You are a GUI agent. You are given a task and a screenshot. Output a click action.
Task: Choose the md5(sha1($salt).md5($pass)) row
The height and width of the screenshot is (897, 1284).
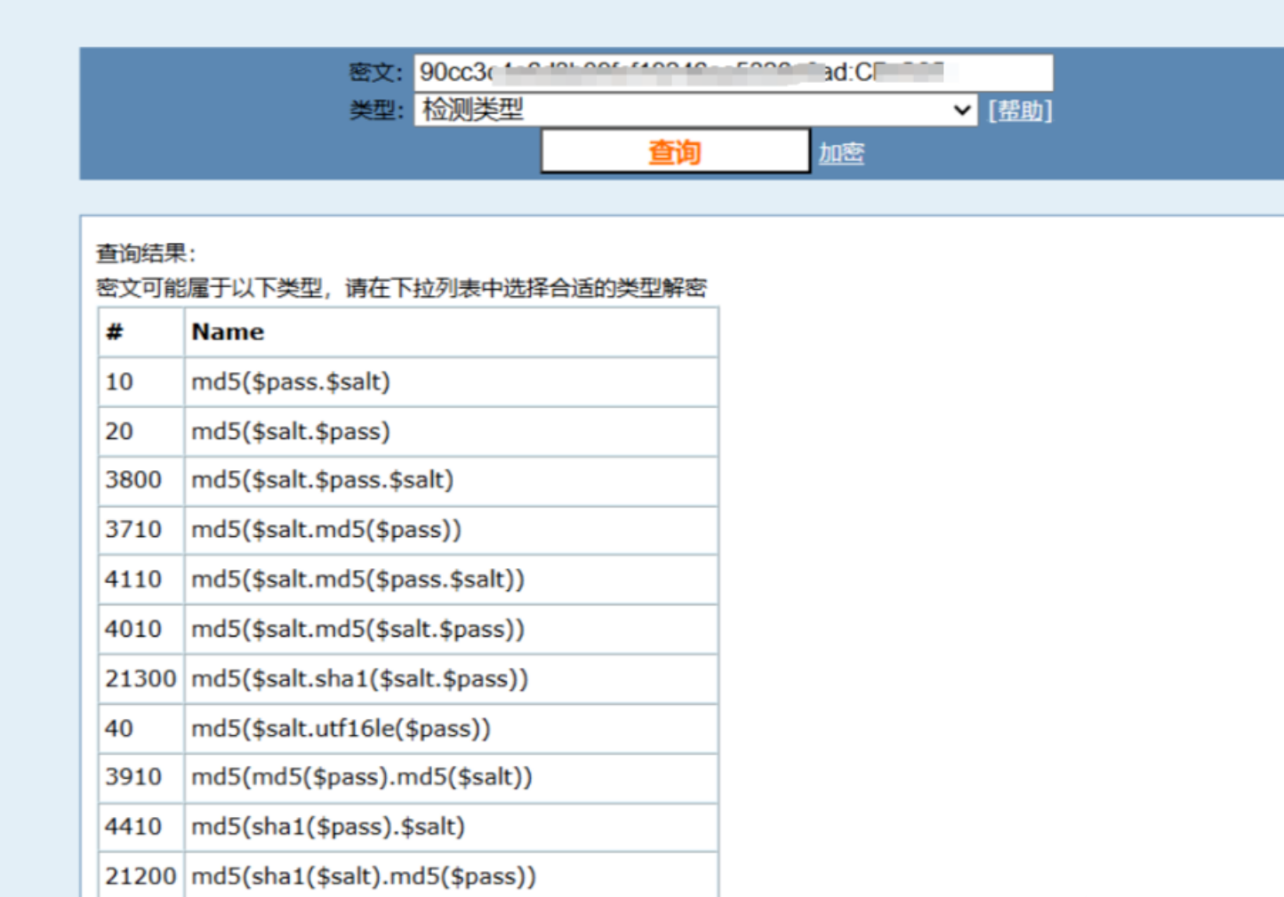pos(364,877)
